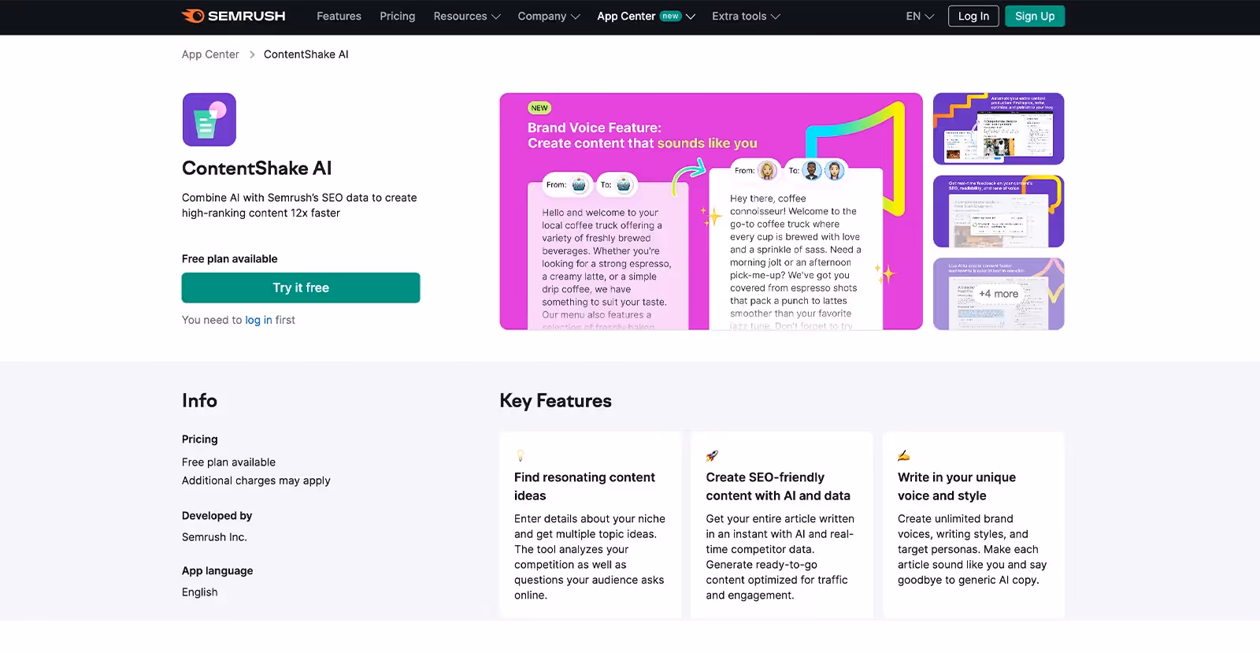The image size is (1260, 653).
Task: Open the '+4 more' gallery thumbnail
Action: click(x=999, y=294)
